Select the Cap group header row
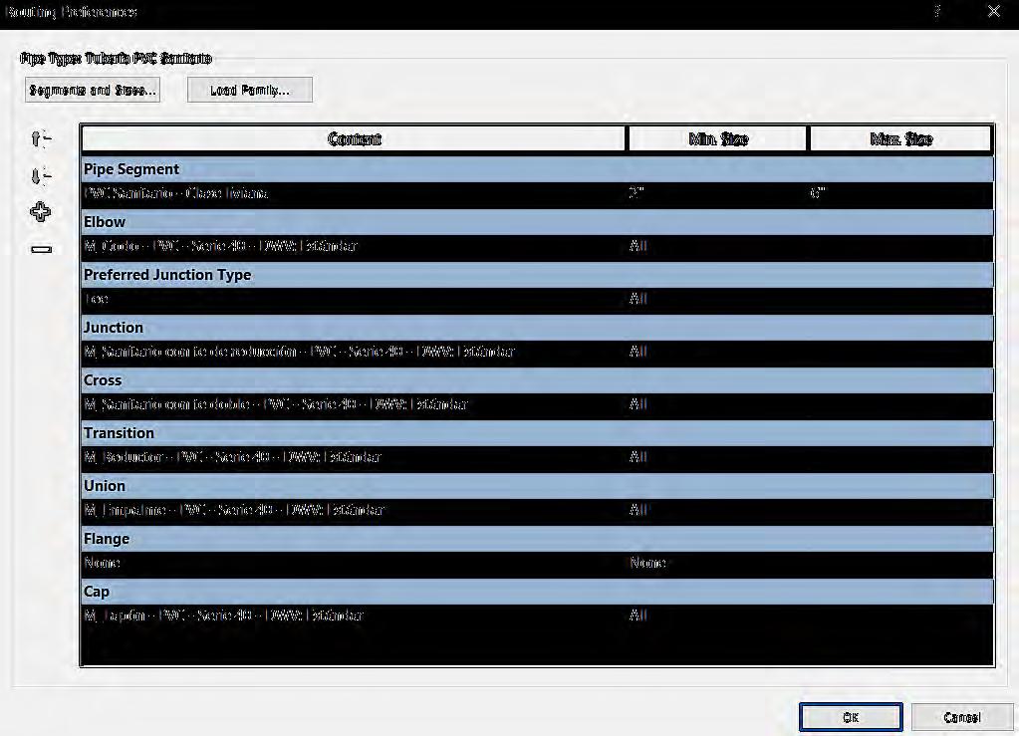The image size is (1019, 736). point(537,592)
